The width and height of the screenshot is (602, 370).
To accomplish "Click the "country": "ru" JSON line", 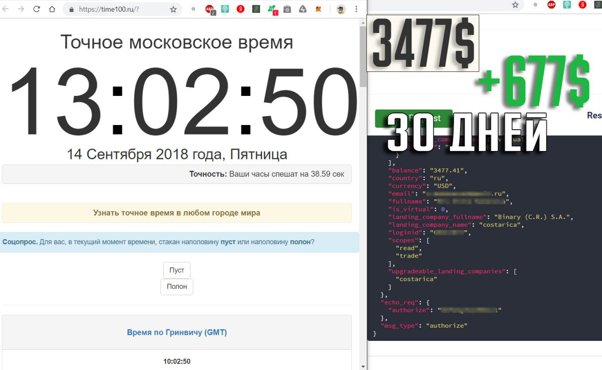I will coord(418,178).
